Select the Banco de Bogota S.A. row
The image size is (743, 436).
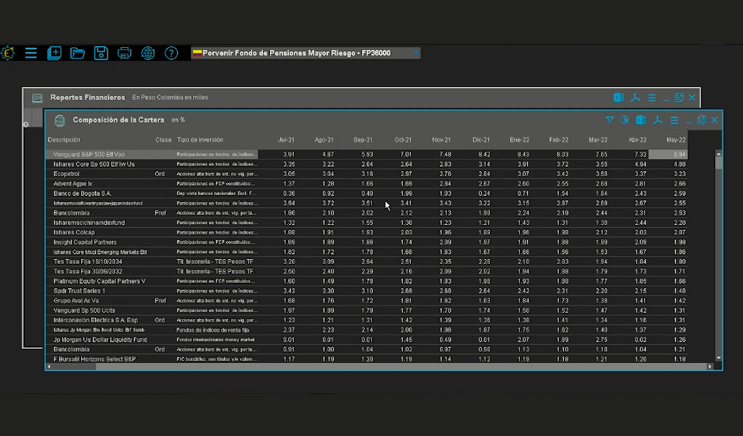[x=366, y=193]
